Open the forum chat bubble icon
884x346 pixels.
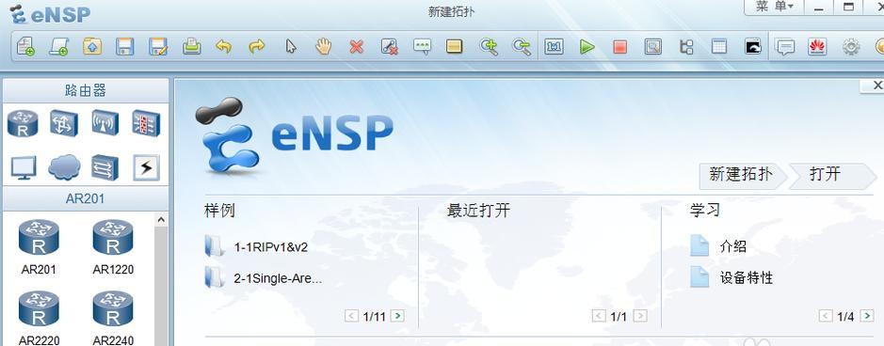point(785,46)
